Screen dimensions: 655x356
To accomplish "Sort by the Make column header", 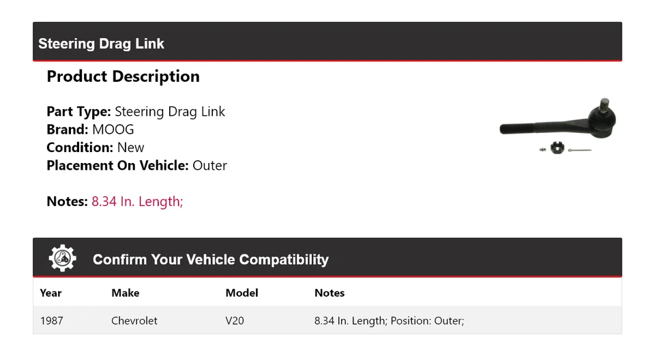I will [125, 293].
